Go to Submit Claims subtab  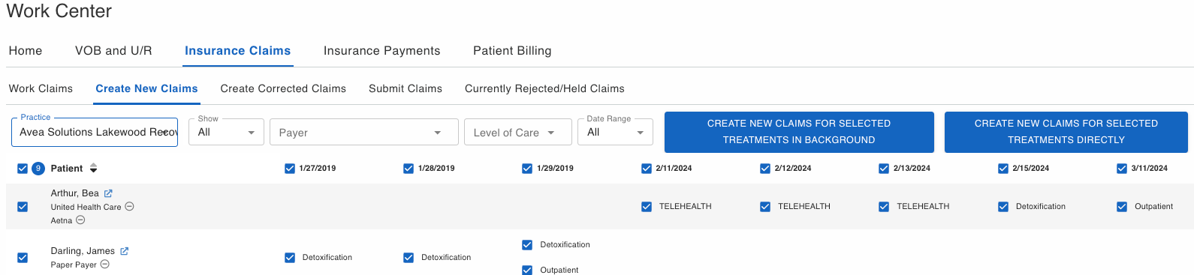[x=406, y=88]
